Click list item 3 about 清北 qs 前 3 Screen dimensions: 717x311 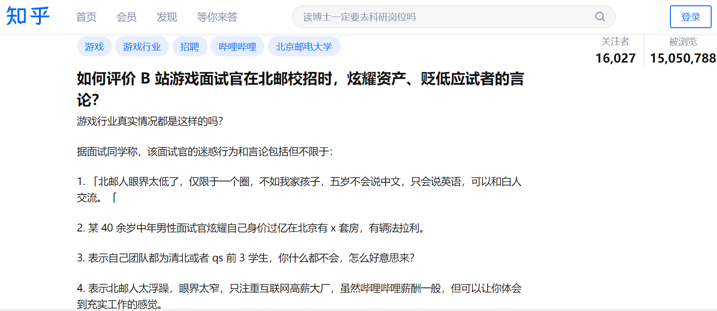pos(245,258)
